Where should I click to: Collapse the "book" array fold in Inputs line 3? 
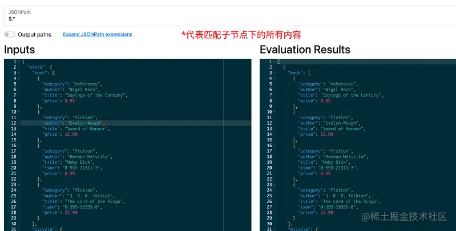coord(19,72)
